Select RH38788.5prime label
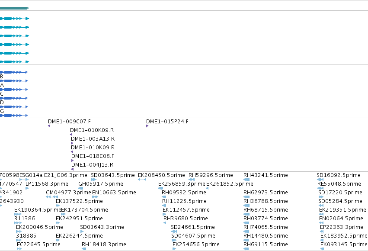Viewport: 368px width, 251px height. [266, 201]
